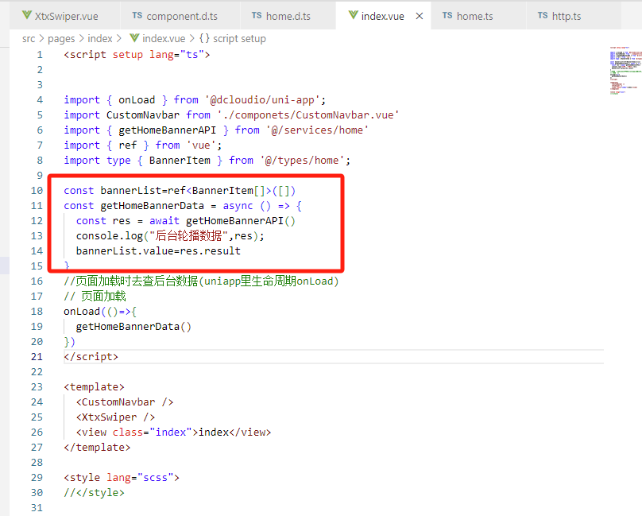Viewport: 642px width, 516px height.
Task: Click '<CustomNavbar />' in the template
Action: click(x=125, y=402)
